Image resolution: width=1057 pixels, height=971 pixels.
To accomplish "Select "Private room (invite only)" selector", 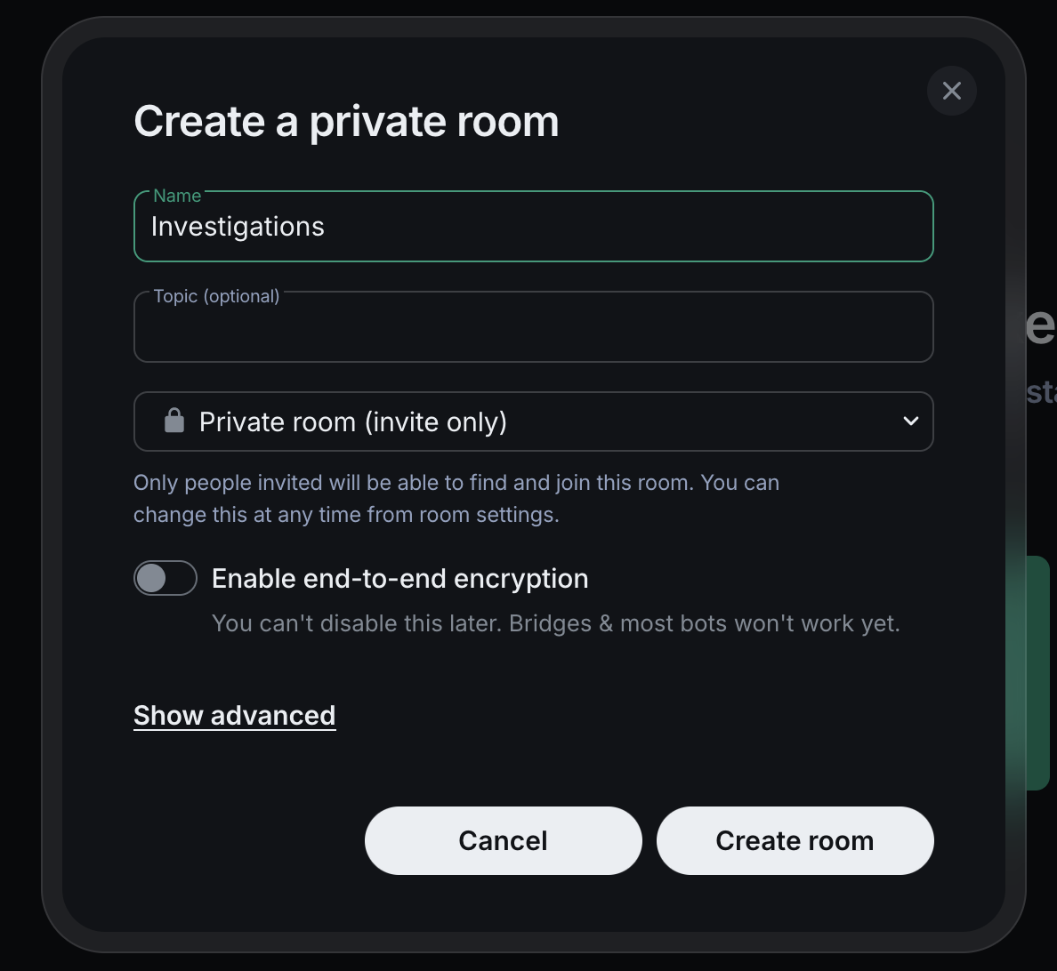I will [x=534, y=421].
